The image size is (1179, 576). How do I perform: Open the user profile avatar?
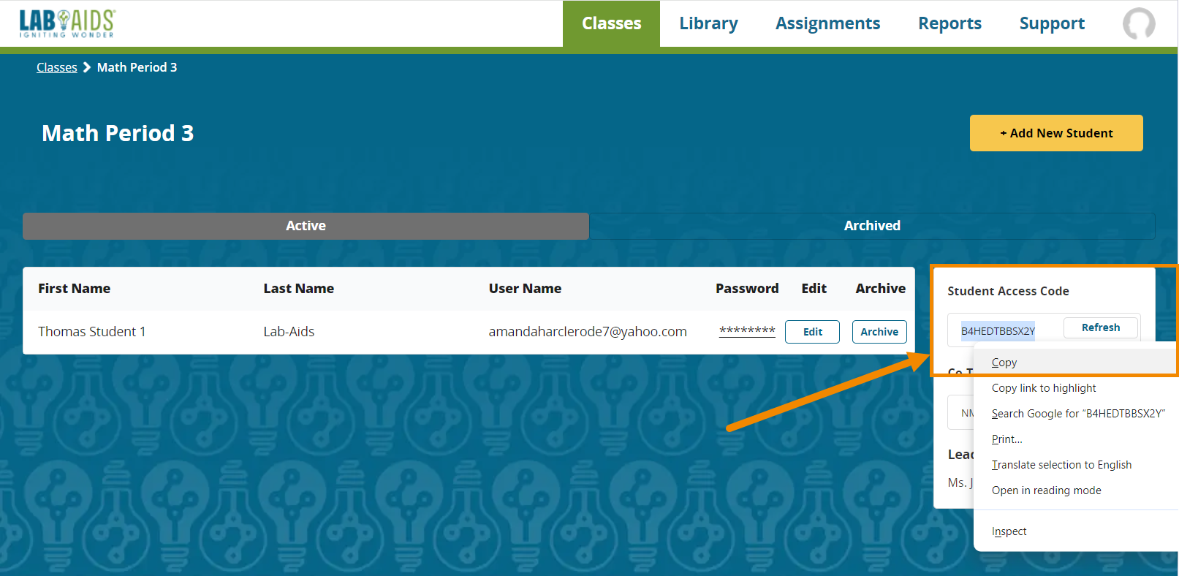click(1138, 23)
